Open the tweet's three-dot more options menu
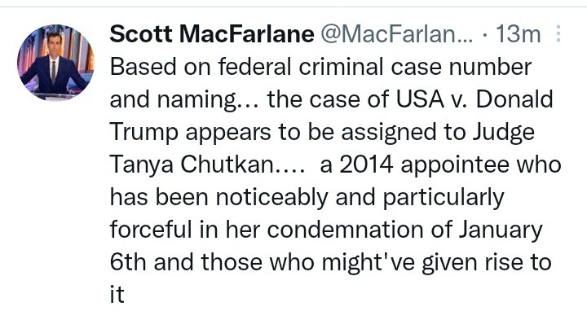The height and width of the screenshot is (320, 587). 558,33
